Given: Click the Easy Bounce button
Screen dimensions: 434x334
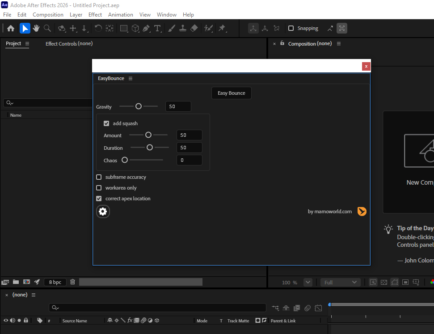Looking at the screenshot, I should coord(232,93).
